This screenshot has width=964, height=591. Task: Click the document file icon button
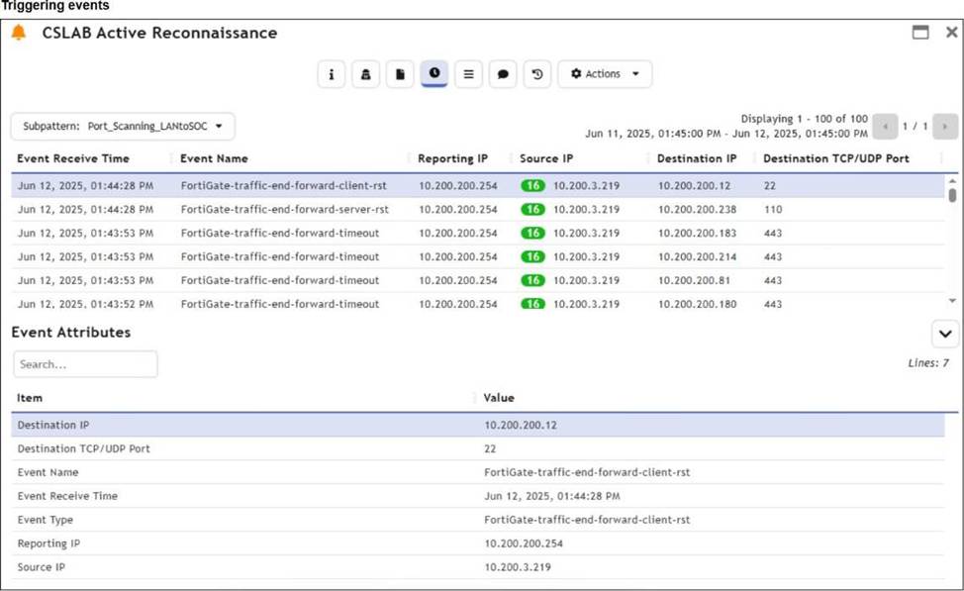pyautogui.click(x=400, y=74)
